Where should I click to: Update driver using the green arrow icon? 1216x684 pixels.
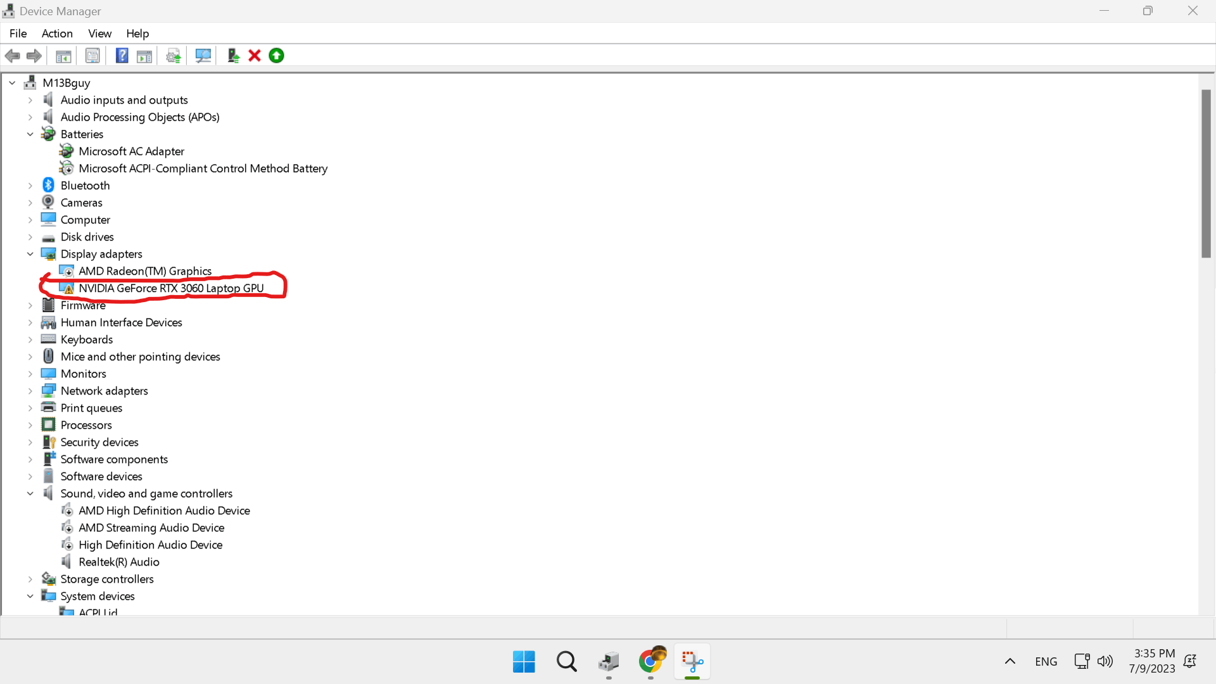[x=276, y=56]
